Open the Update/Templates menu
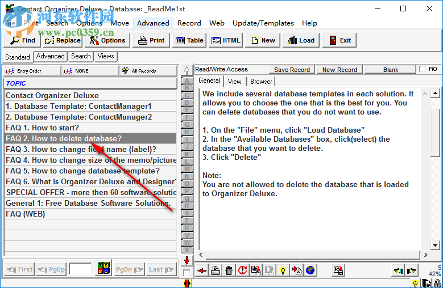This screenshot has height=288, width=443. (263, 23)
